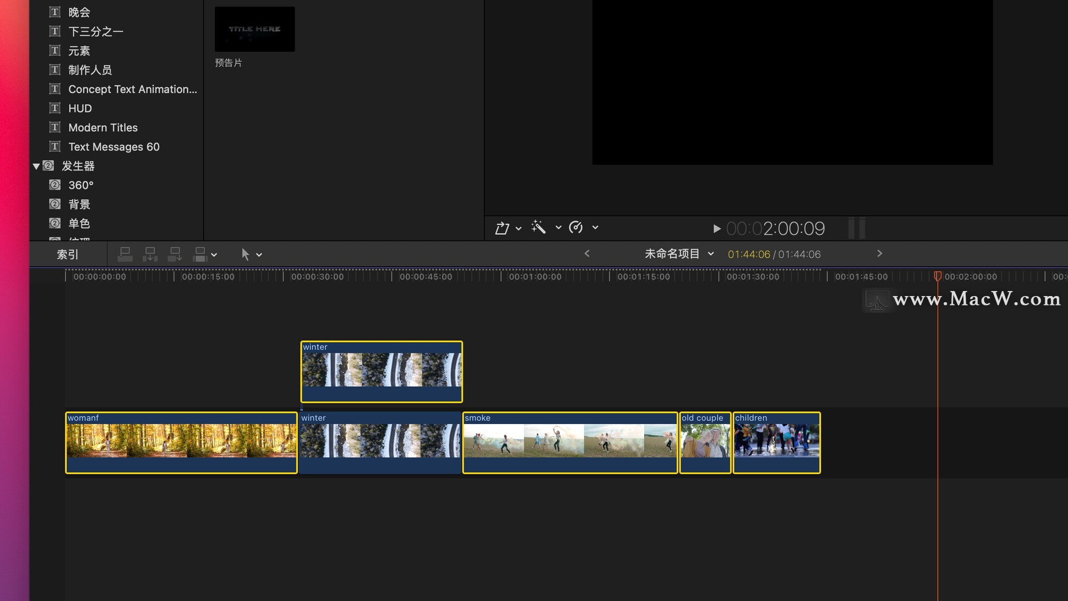This screenshot has width=1068, height=601.
Task: Open the 元素 titles category
Action: (79, 51)
